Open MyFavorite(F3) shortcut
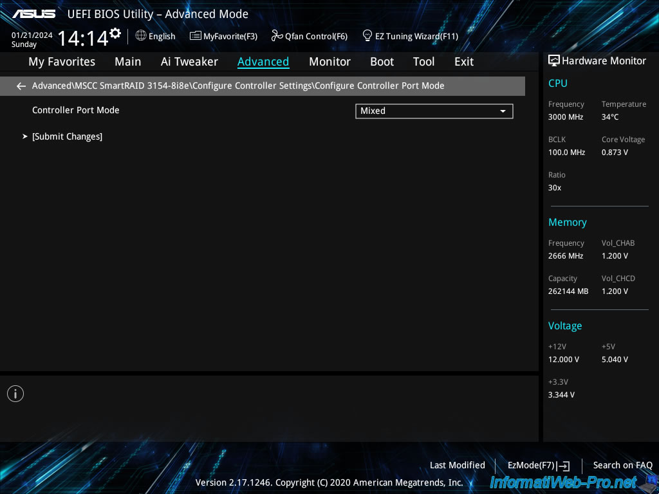The width and height of the screenshot is (659, 494). (x=223, y=37)
